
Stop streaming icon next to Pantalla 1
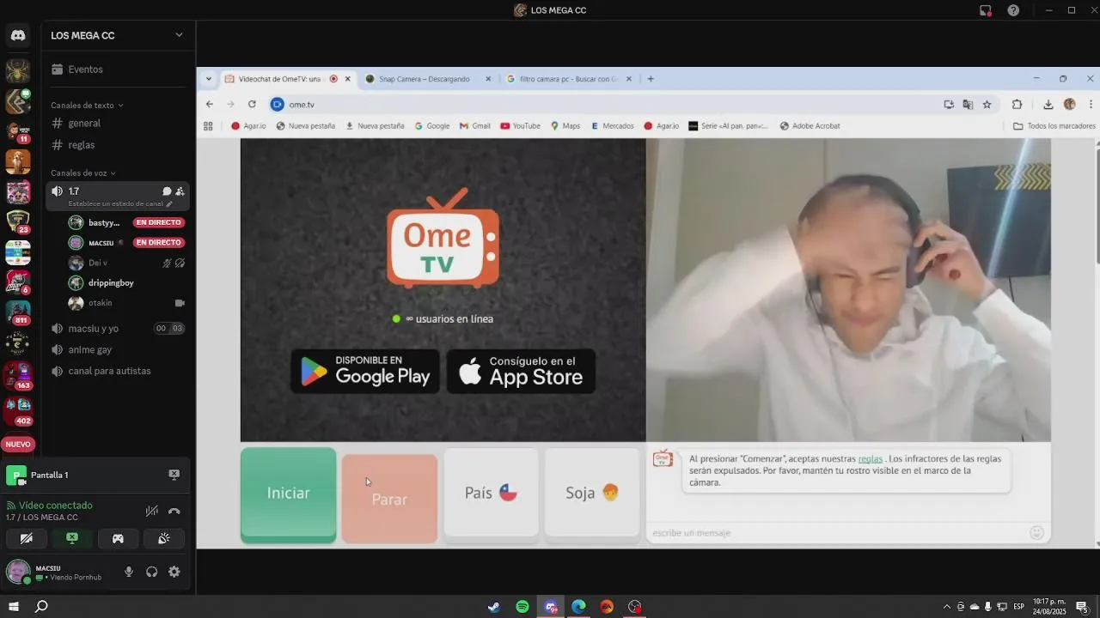tap(174, 475)
